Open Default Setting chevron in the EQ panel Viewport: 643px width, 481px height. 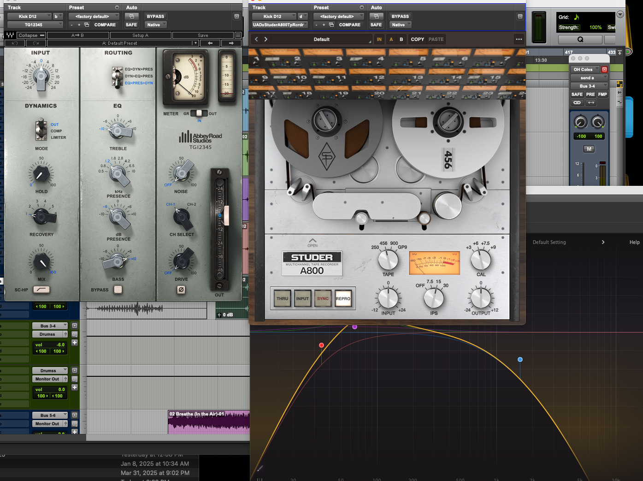pyautogui.click(x=603, y=242)
